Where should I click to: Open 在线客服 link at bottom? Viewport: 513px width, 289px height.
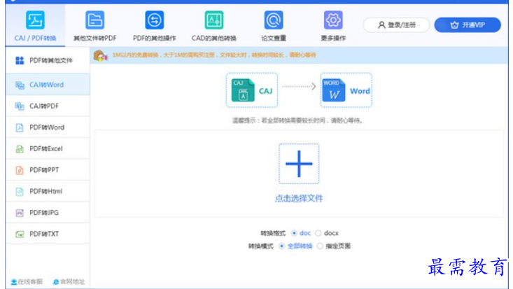coord(27,281)
